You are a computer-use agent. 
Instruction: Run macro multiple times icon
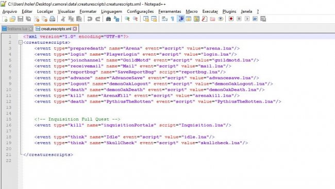[x=255, y=19]
